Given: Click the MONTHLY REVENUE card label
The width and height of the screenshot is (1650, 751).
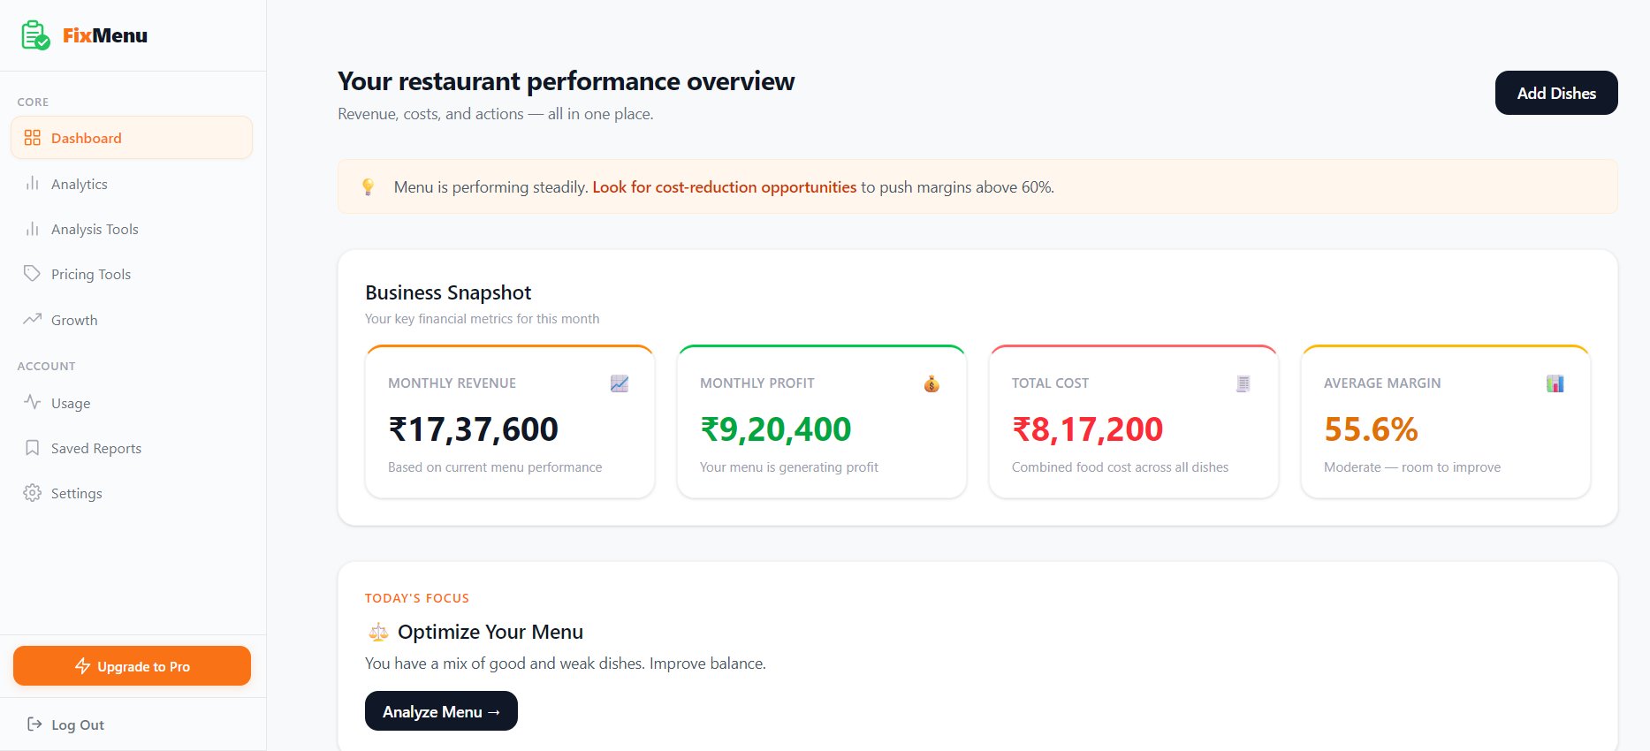Looking at the screenshot, I should pyautogui.click(x=452, y=383).
